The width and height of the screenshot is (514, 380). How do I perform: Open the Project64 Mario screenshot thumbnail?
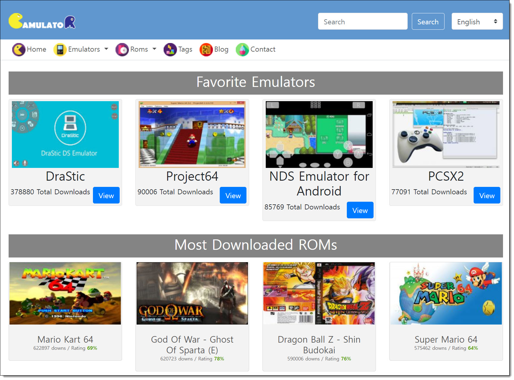coord(192,134)
